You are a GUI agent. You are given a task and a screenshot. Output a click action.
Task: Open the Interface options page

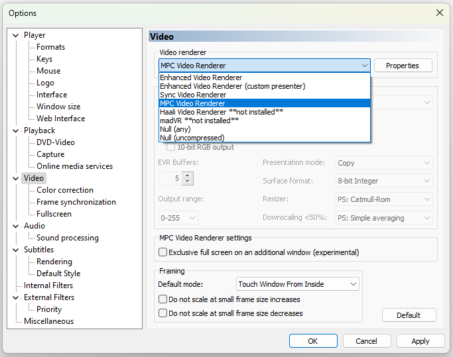[x=52, y=95]
